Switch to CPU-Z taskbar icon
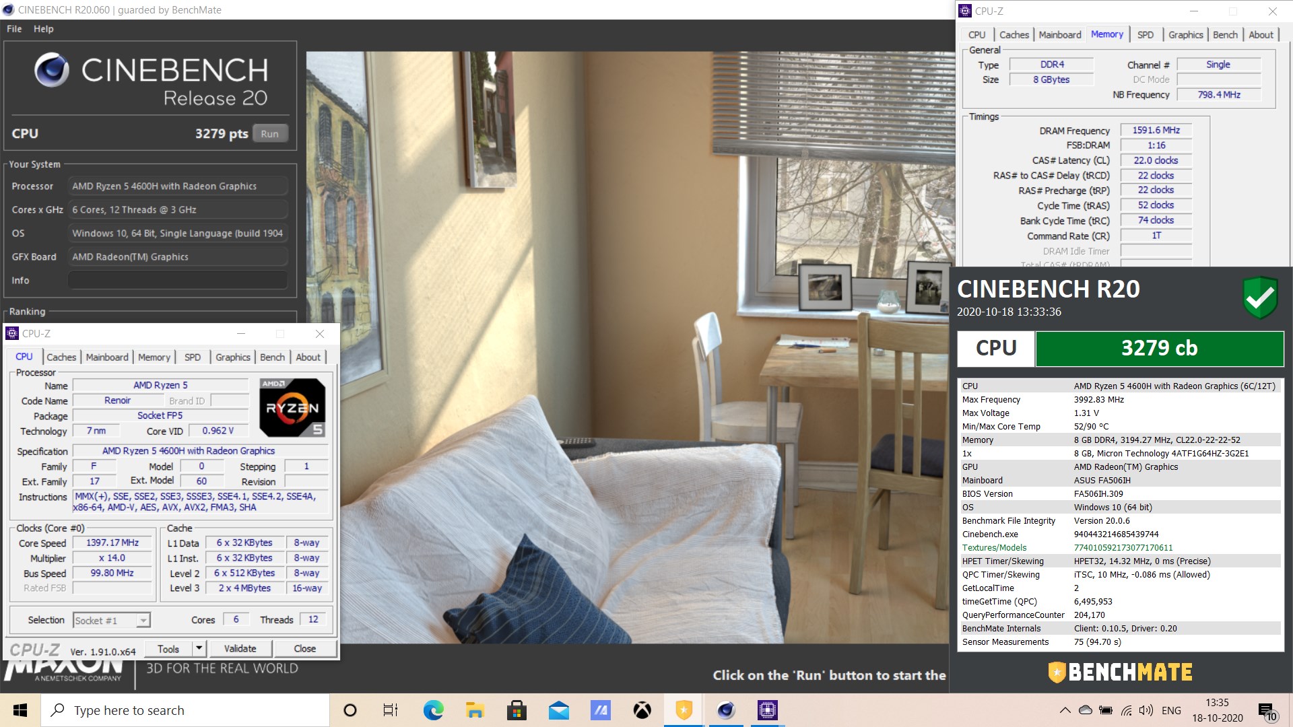This screenshot has height=727, width=1293. coord(767,710)
